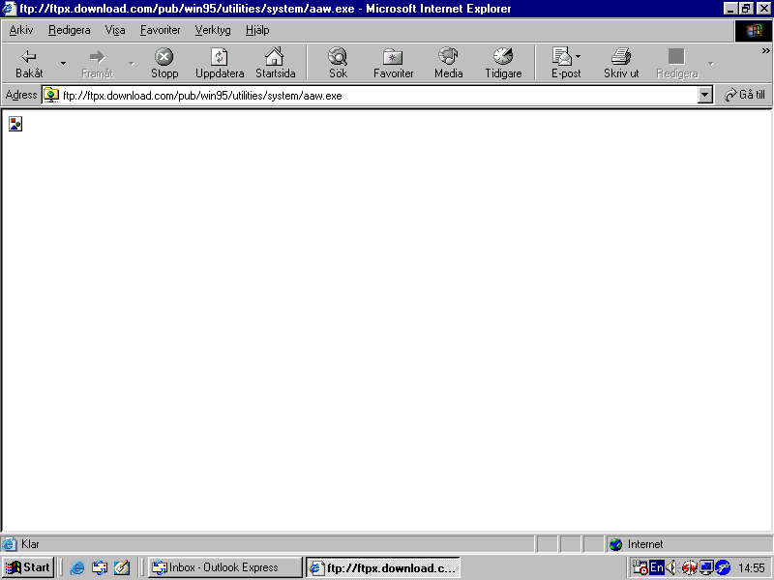Open Favoriter pane from toolbar

coord(393,63)
